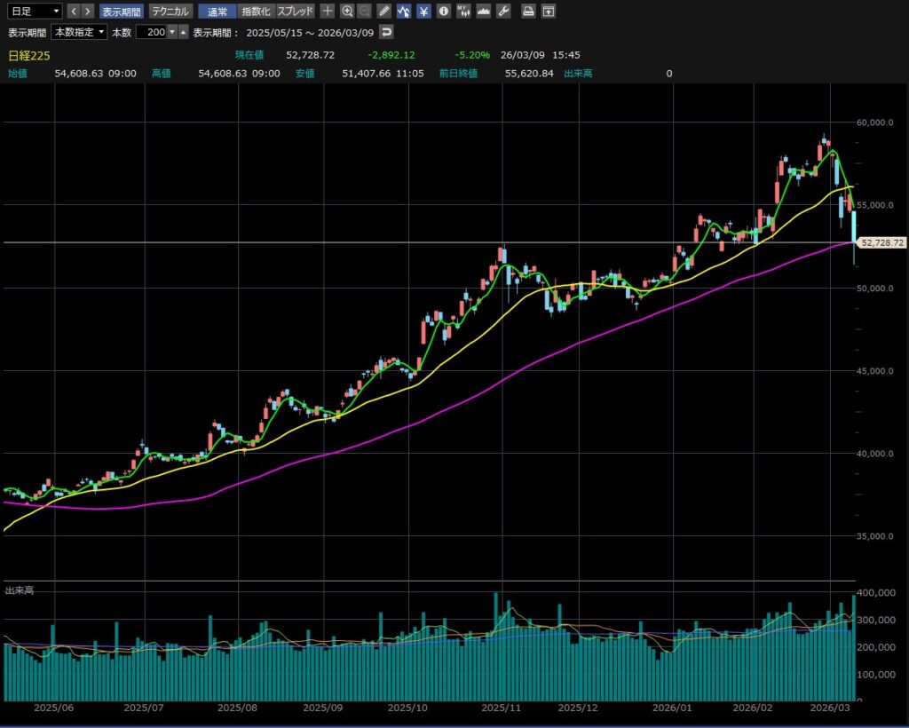
Task: Click the 表示期間 button
Action: point(120,12)
